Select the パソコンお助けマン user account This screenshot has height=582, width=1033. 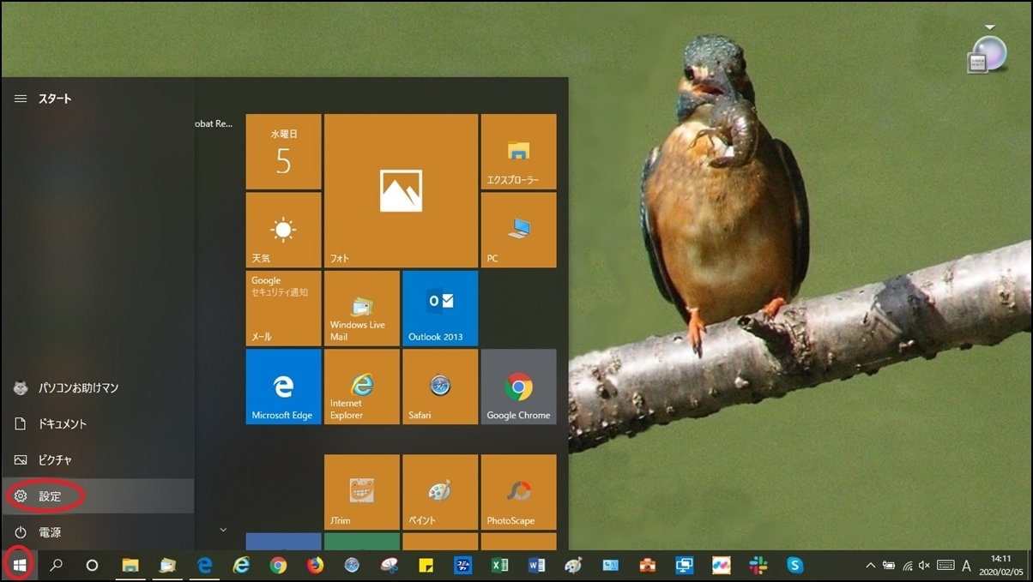click(98, 388)
